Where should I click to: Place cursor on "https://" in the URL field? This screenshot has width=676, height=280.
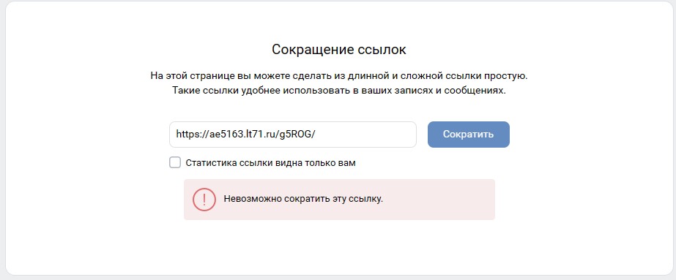click(190, 135)
